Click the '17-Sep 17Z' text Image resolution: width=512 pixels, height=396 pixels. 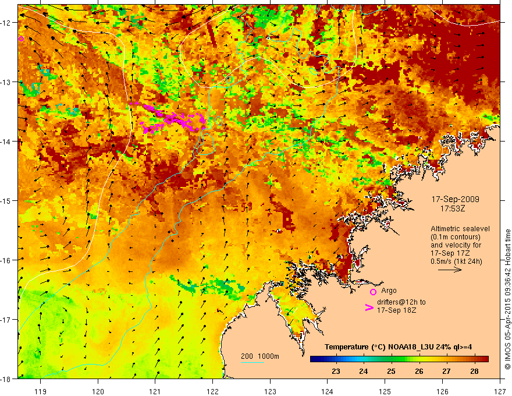point(451,253)
